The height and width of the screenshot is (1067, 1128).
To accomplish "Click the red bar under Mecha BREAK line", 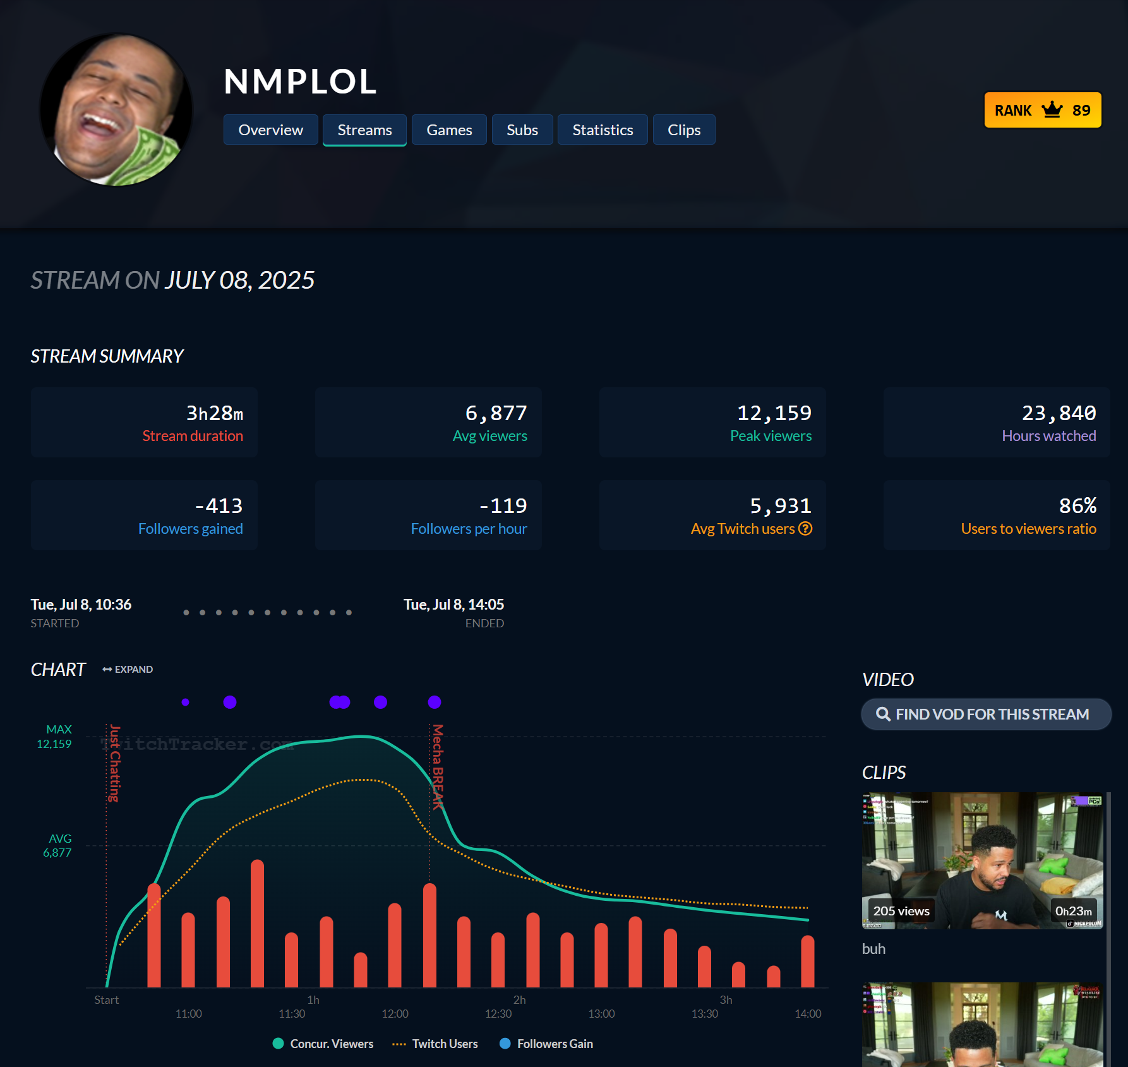I will [x=429, y=935].
